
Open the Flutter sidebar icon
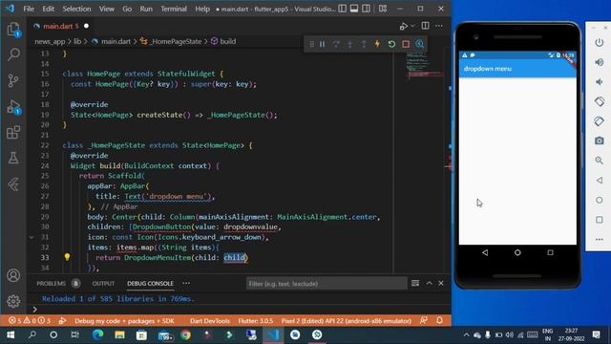coord(13,184)
